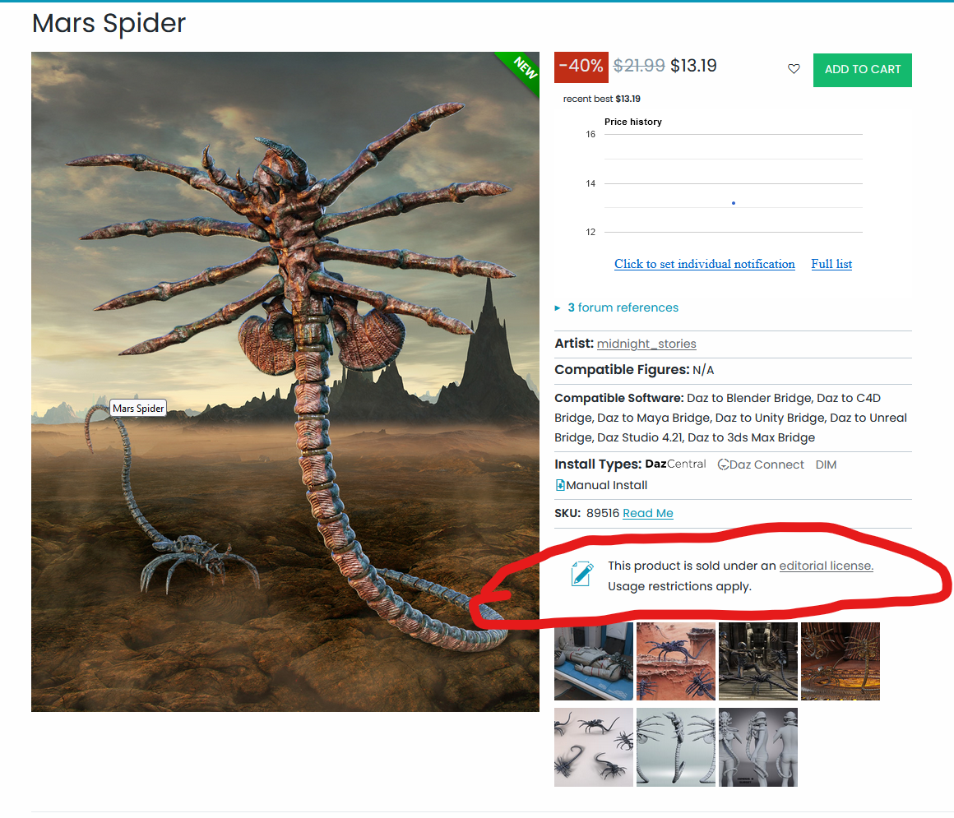Select the red Mars cliff spiders thumbnail
The image size is (954, 818).
tap(675, 661)
